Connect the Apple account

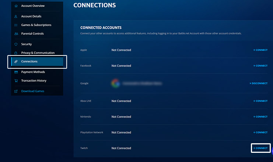coord(260,50)
